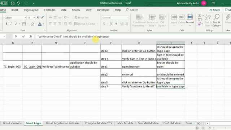Image resolution: width=231 pixels, height=130 pixels.
Task: Toggle Bold formatting
Action: [6, 24]
